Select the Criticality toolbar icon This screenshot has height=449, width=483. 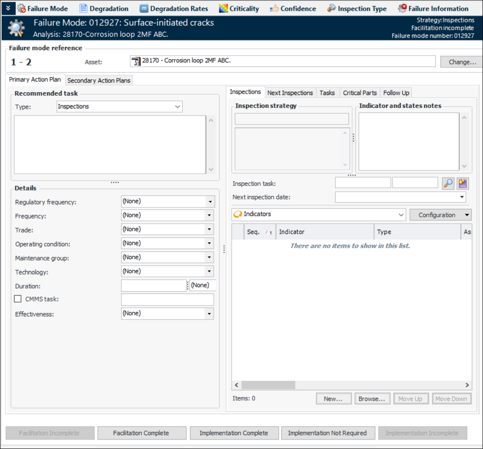point(224,9)
